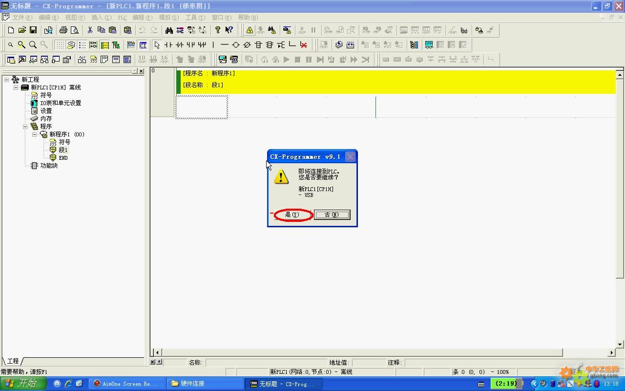This screenshot has width=625, height=391.
Task: Collapse the 新工程 root tree node
Action: [x=7, y=80]
